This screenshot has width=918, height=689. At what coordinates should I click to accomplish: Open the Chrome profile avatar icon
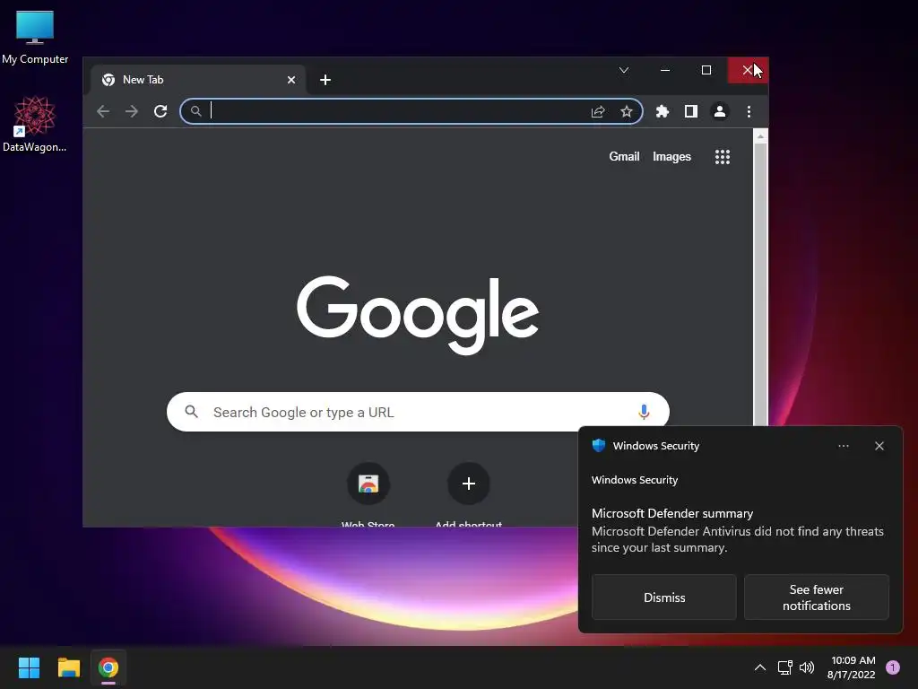(720, 111)
